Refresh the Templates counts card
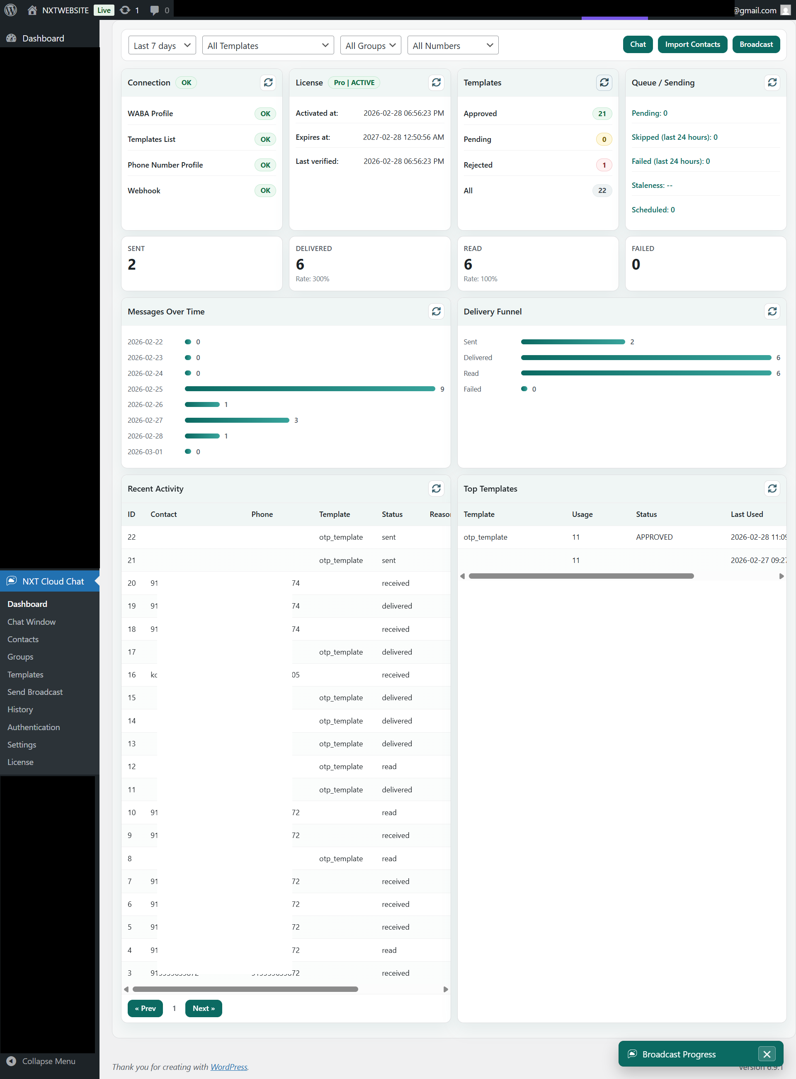Viewport: 796px width, 1079px height. point(604,83)
